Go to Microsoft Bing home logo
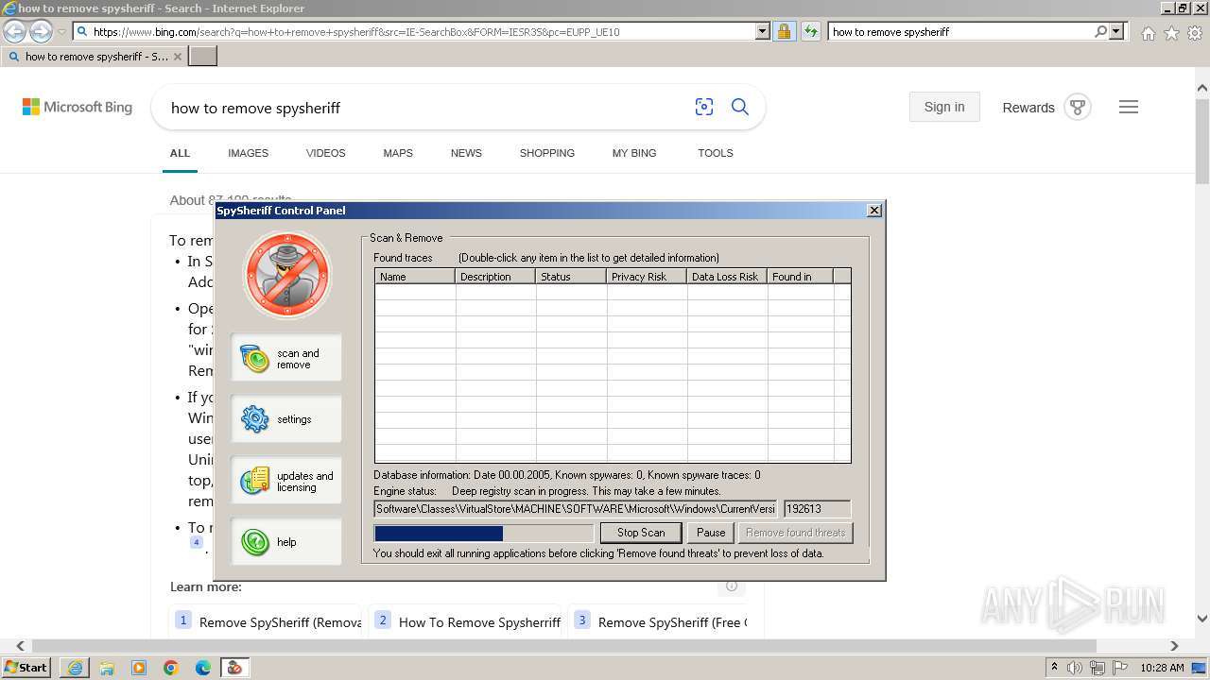This screenshot has height=680, width=1210. [x=78, y=108]
